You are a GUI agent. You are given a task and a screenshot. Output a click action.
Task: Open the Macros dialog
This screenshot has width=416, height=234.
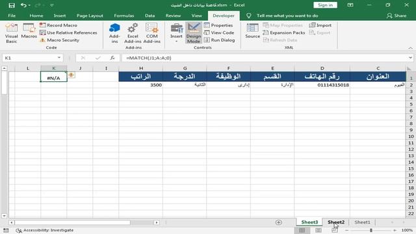pyautogui.click(x=29, y=31)
